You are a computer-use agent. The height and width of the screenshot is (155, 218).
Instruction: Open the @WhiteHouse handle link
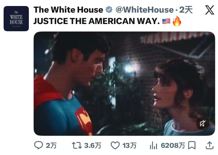[x=144, y=10]
